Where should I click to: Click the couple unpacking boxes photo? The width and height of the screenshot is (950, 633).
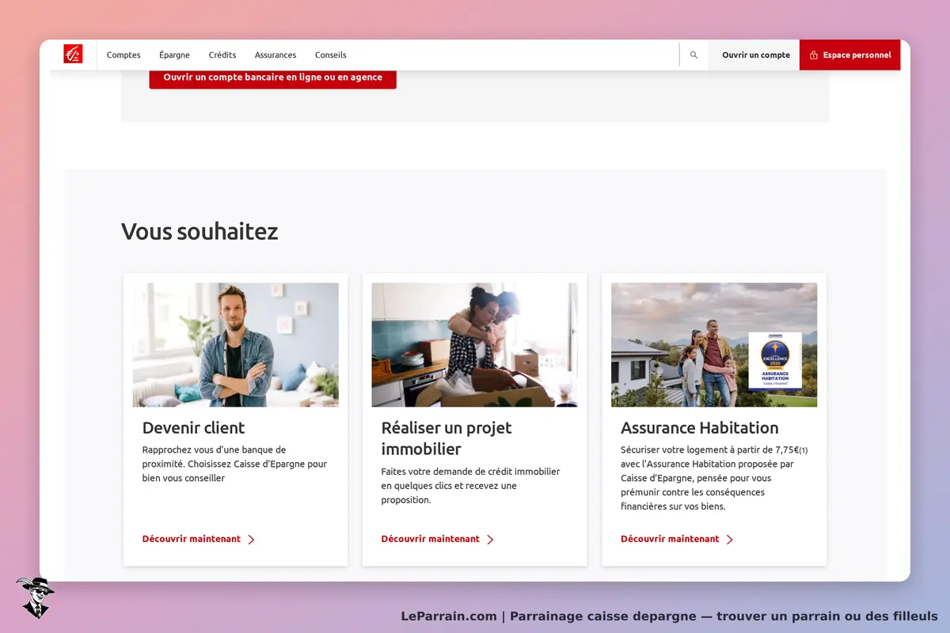475,345
